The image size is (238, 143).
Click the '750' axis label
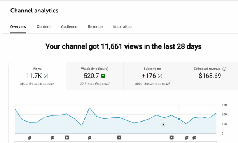[x=224, y=105]
